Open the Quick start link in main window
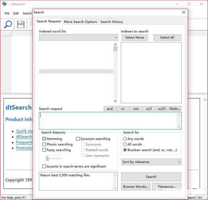 tap(24, 131)
